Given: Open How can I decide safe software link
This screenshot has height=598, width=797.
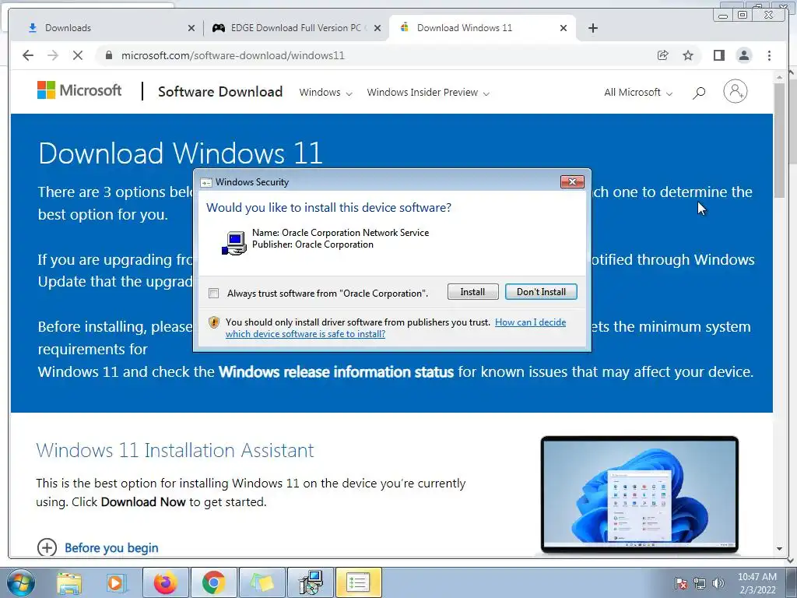Looking at the screenshot, I should click(x=395, y=328).
